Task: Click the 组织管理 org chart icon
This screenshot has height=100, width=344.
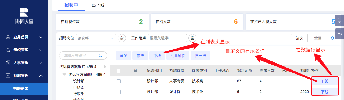Action: [x=8, y=50]
